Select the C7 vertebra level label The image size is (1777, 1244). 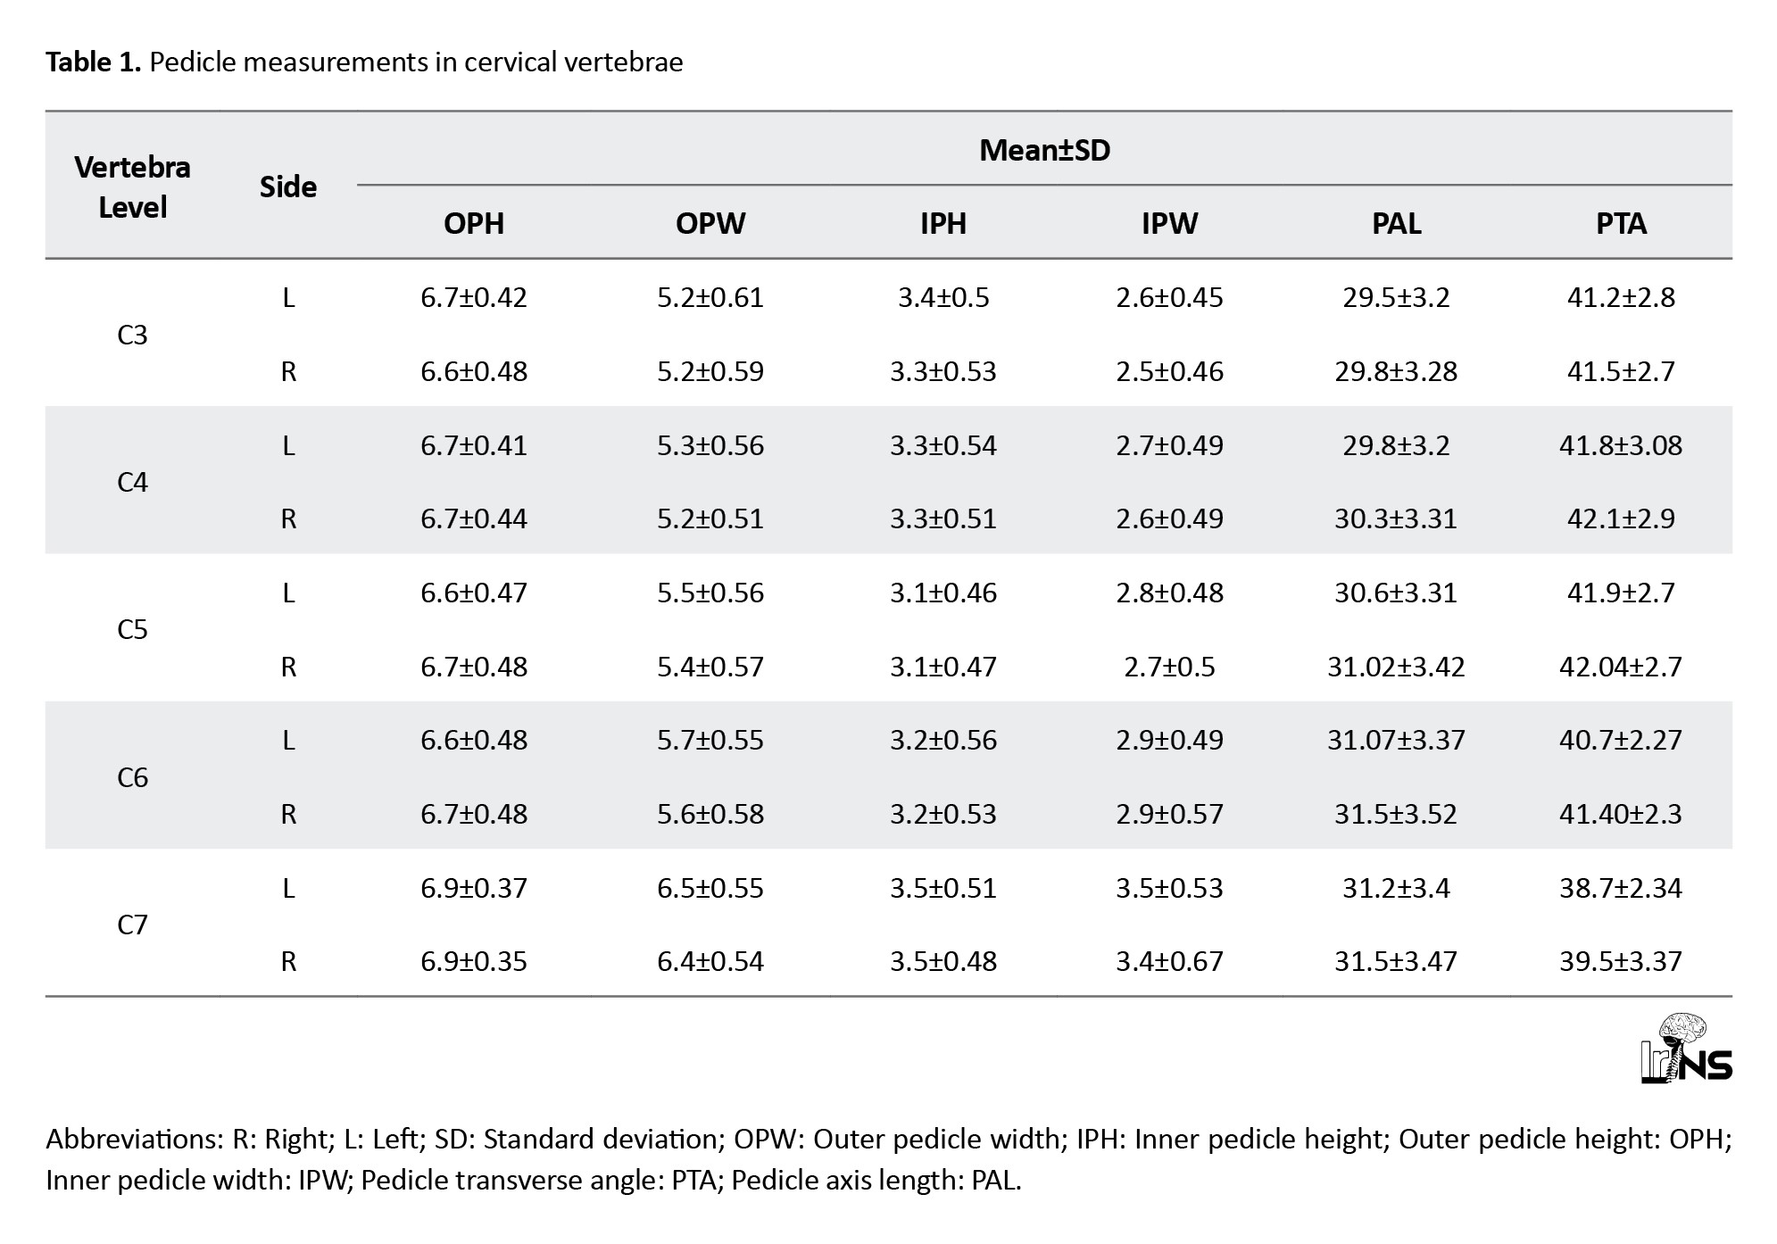click(132, 925)
